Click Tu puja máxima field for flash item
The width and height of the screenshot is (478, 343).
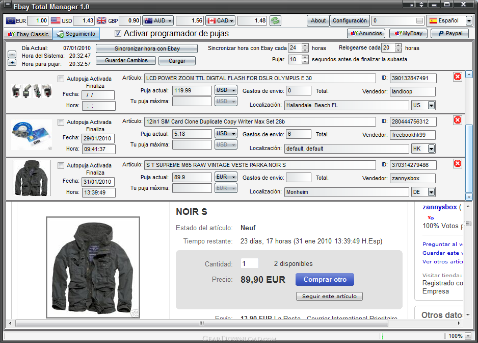point(192,101)
